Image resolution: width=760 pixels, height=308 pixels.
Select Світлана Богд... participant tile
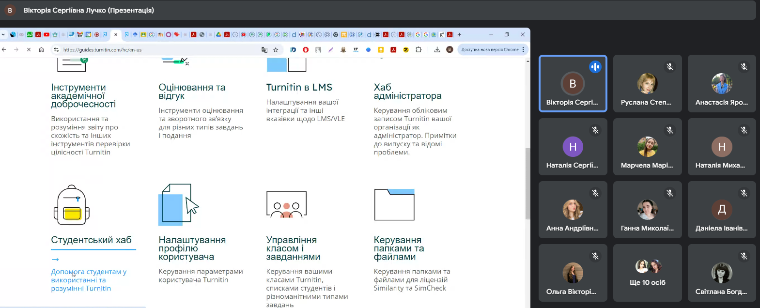(x=722, y=273)
